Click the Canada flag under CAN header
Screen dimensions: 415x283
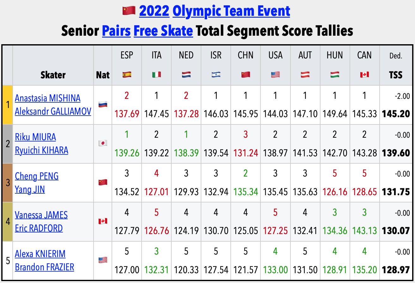[x=364, y=75]
